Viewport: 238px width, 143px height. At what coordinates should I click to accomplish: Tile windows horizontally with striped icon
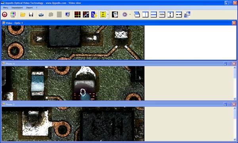[x=154, y=15]
